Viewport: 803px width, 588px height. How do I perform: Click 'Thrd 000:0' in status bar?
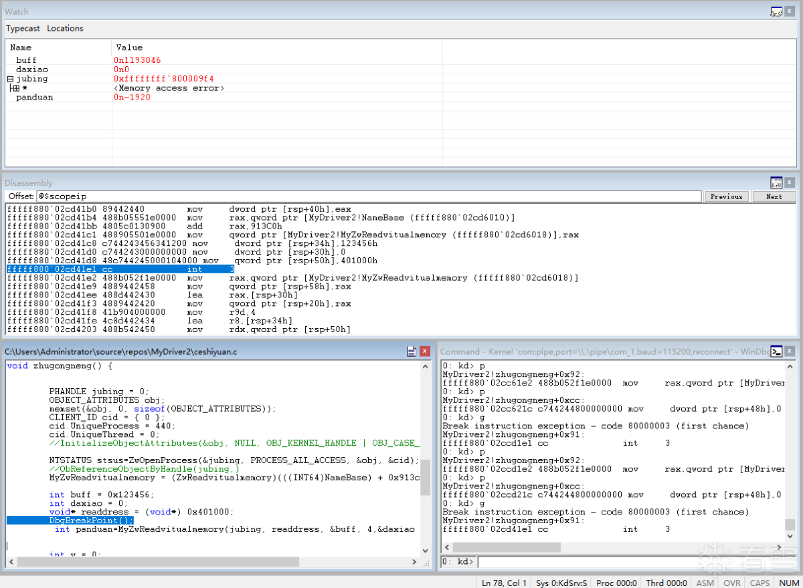[666, 583]
